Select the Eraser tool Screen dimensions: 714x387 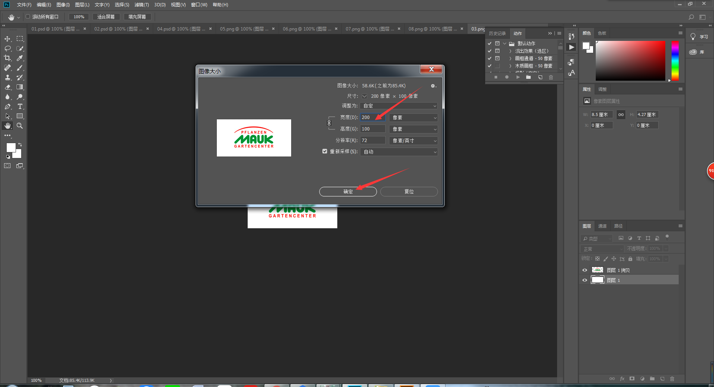(x=7, y=87)
